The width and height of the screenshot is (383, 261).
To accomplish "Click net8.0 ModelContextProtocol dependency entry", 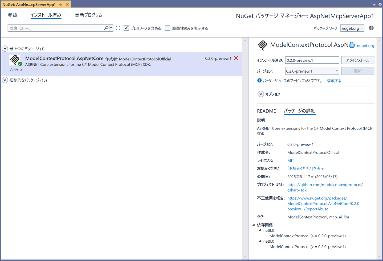I will click(x=308, y=236).
